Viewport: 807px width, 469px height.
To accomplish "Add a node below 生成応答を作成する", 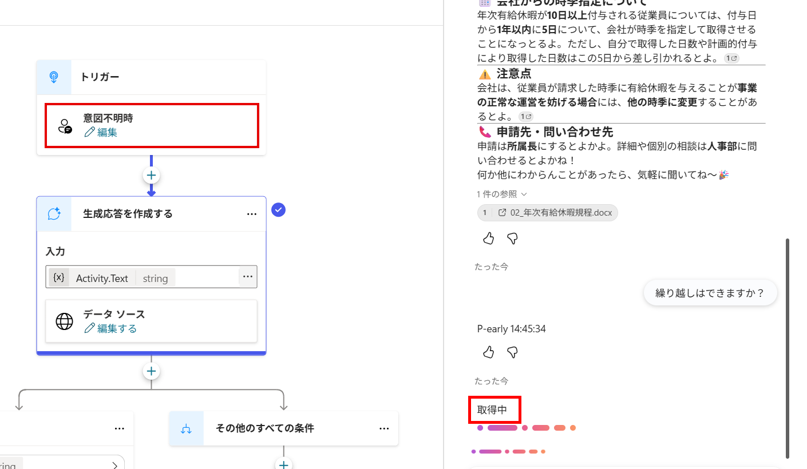I will pyautogui.click(x=151, y=371).
